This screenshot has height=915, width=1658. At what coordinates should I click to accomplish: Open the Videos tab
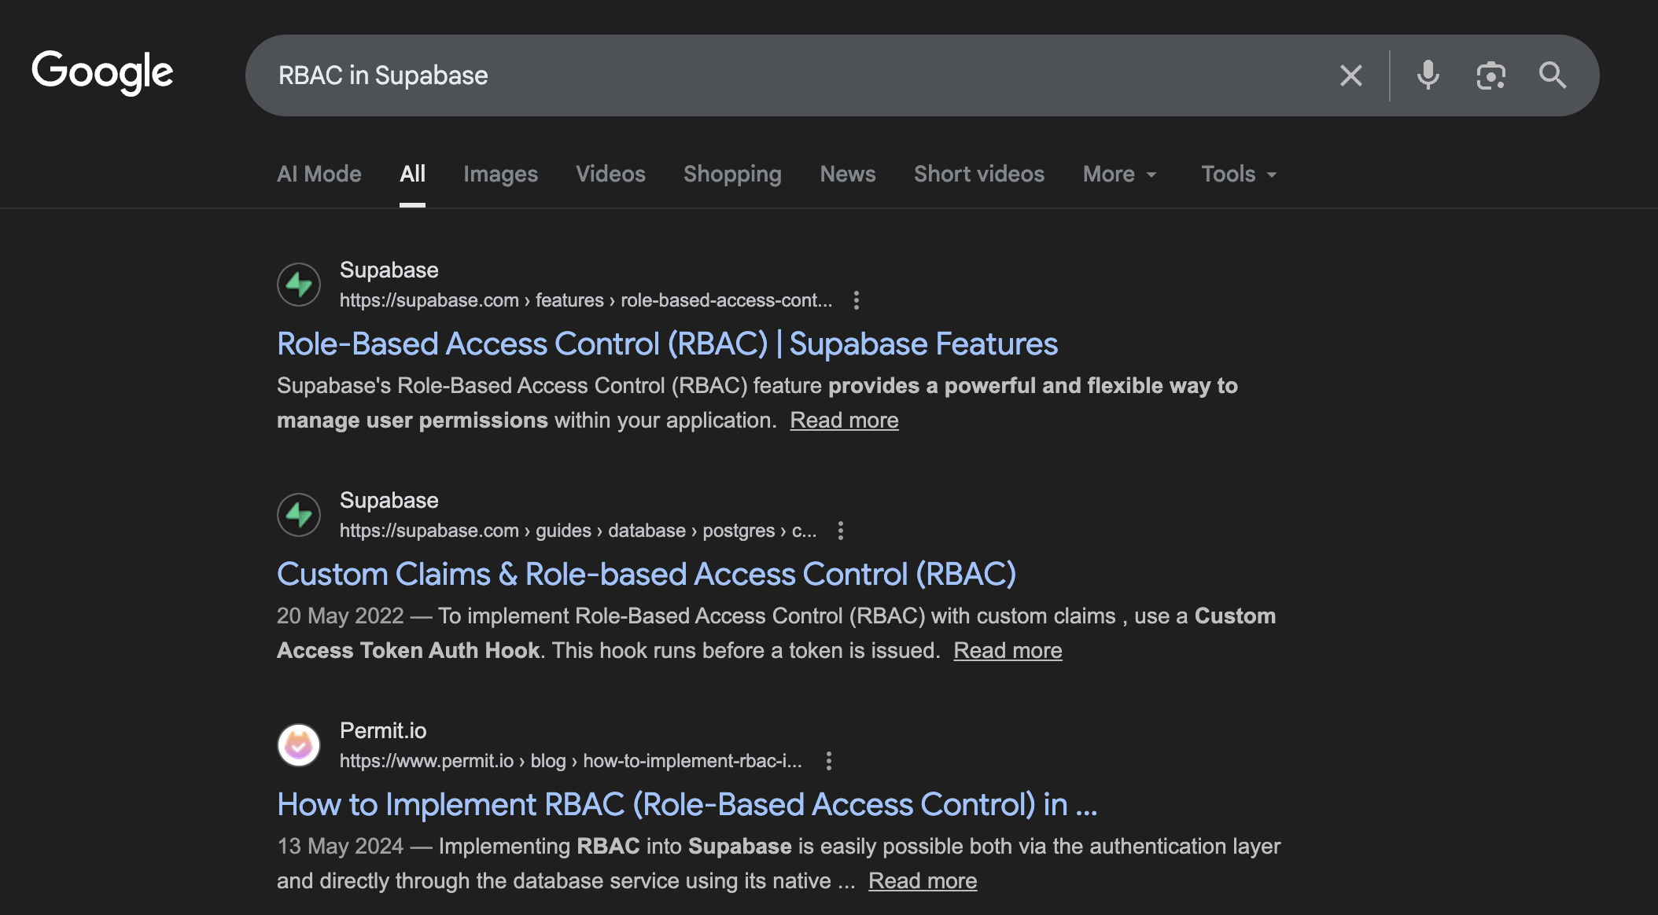pos(610,174)
